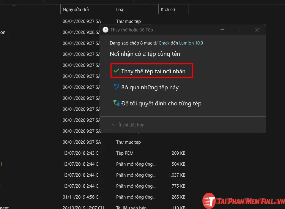Open the Crack source folder link
Screen dimensions: 285x209
coord(164,43)
